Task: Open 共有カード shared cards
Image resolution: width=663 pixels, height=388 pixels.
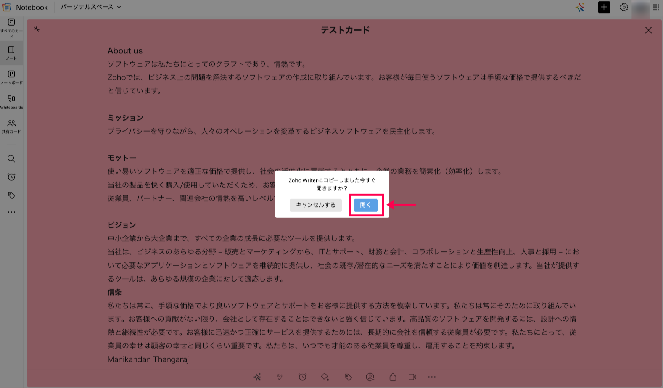Action: [x=11, y=126]
